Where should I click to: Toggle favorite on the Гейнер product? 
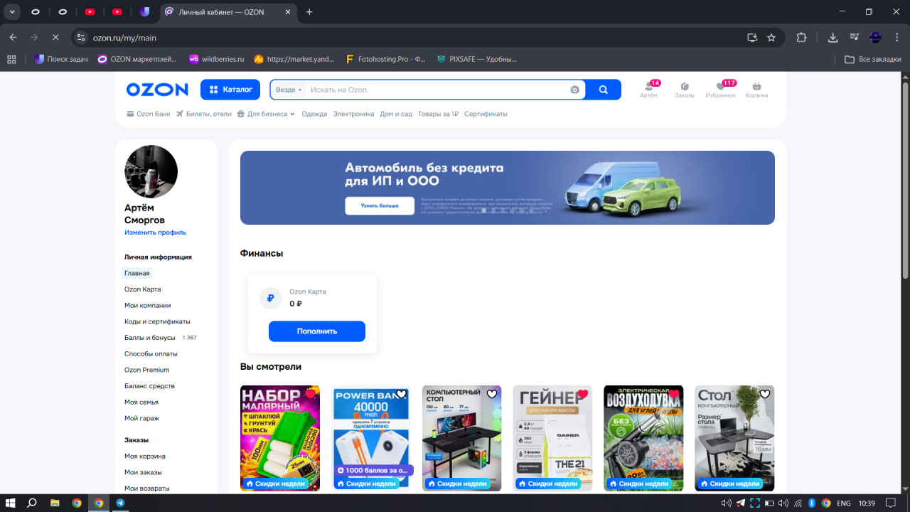[583, 394]
